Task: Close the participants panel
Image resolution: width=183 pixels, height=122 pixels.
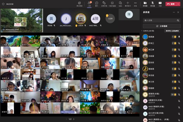Action: [x=178, y=12]
